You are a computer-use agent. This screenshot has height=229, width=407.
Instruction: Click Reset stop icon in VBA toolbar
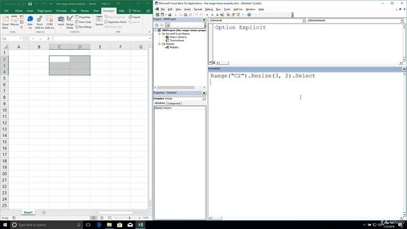point(217,15)
